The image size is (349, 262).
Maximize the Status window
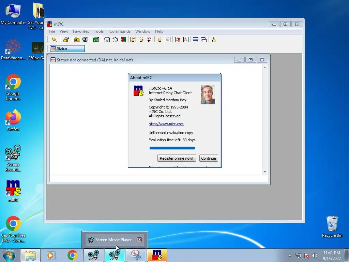251,60
